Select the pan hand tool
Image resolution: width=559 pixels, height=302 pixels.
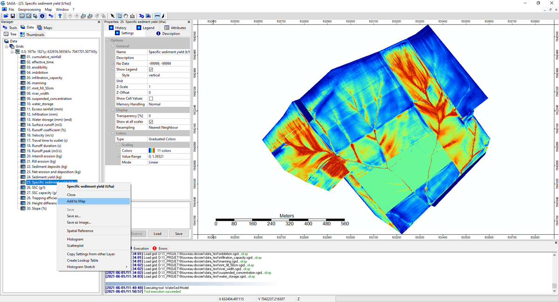[126, 16]
